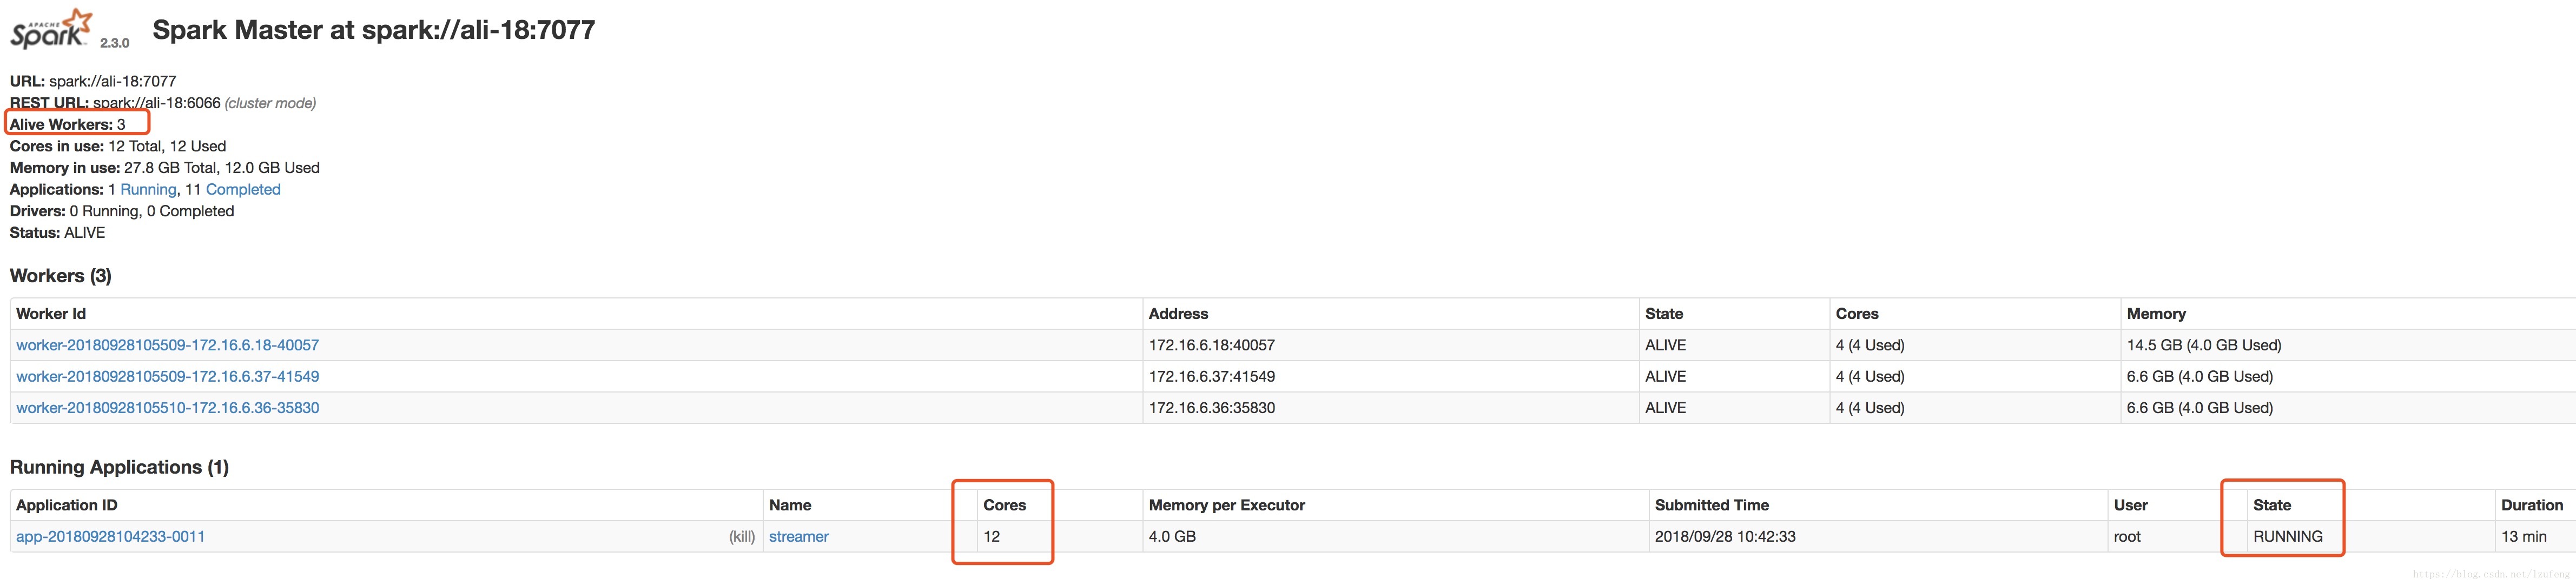Click the Alive Workers: 3 line
The width and height of the screenshot is (2576, 585).
(68, 124)
